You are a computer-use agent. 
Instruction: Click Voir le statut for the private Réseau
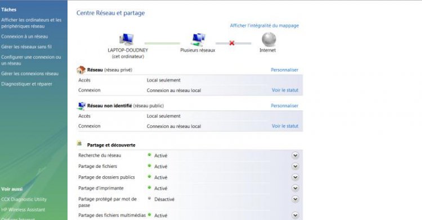285,90
